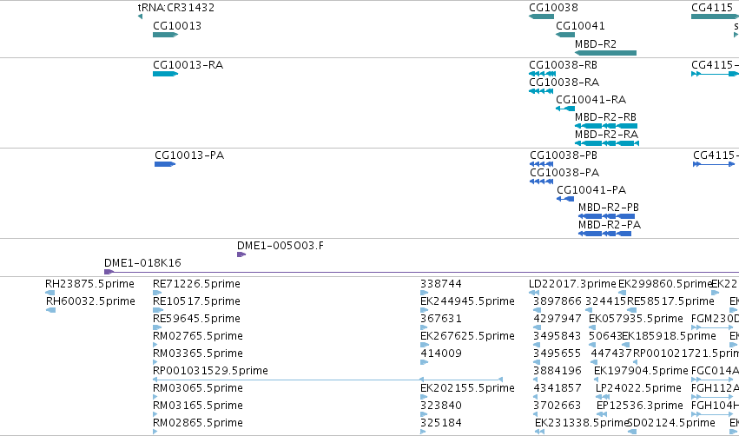Image resolution: width=739 pixels, height=436 pixels.
Task: Open protein CG10038-PB label
Action: coord(564,155)
